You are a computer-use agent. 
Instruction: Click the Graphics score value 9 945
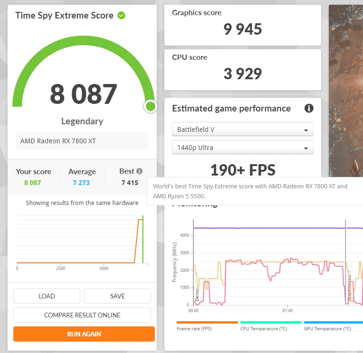tap(243, 29)
